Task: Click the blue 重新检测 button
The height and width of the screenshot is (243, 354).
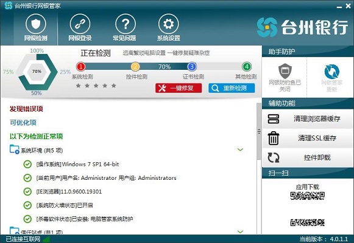Action: [x=232, y=88]
